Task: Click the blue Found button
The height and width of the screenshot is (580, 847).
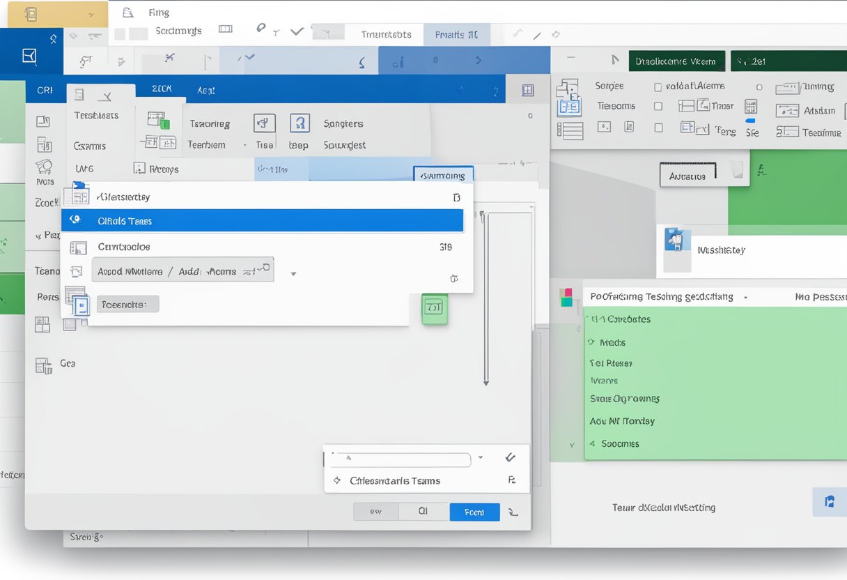Action: (x=474, y=512)
